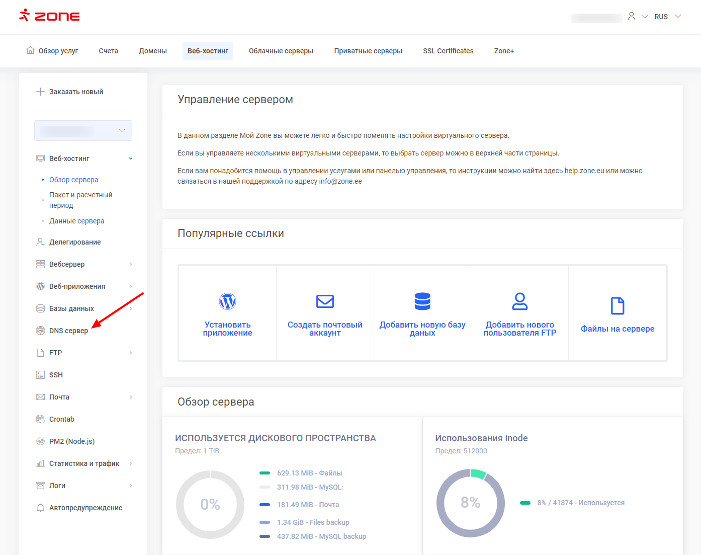Click Заказать новый button

tap(70, 92)
